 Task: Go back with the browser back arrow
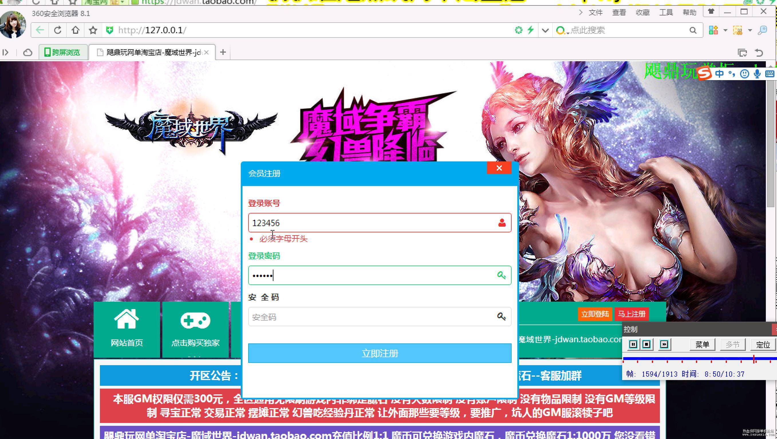coord(40,30)
